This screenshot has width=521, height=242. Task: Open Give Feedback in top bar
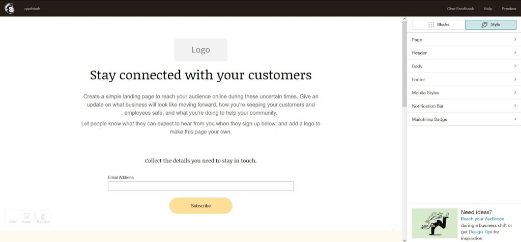[460, 9]
